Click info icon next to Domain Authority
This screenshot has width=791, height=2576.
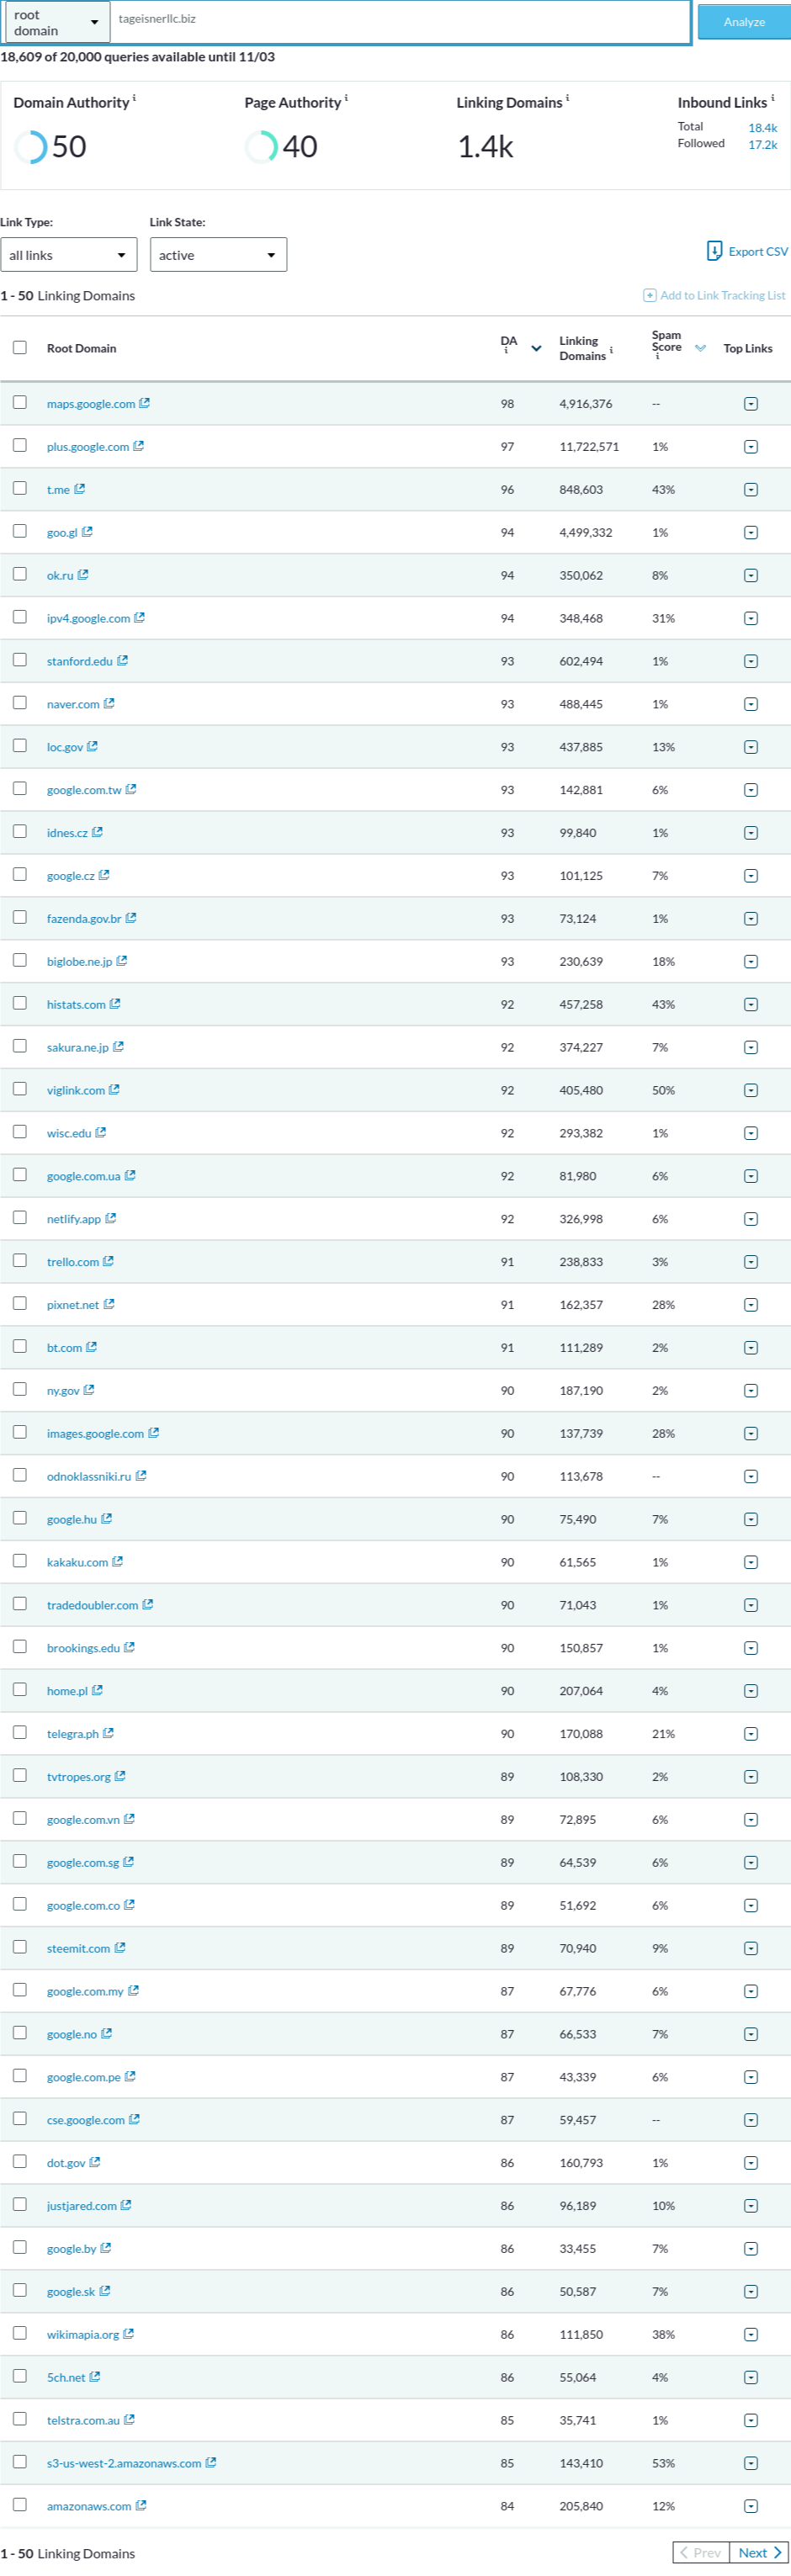pos(135,98)
